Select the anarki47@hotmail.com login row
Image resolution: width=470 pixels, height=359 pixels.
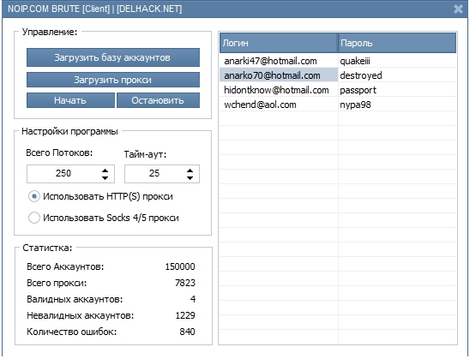coord(279,61)
